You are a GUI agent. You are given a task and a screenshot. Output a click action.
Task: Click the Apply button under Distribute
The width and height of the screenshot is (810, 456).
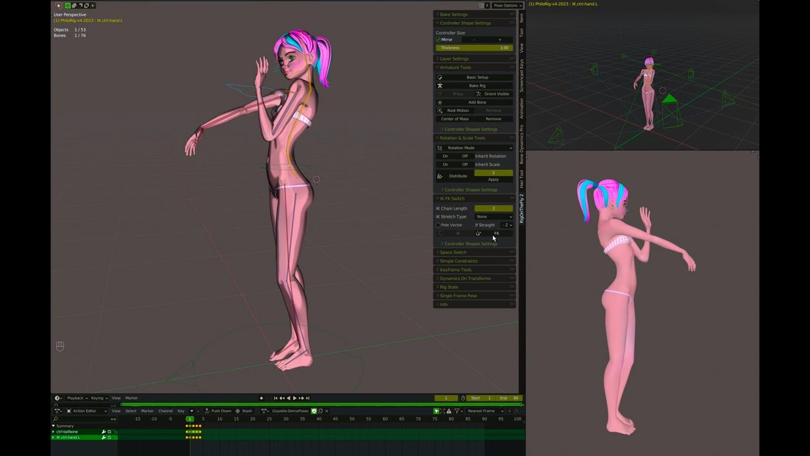pos(494,180)
